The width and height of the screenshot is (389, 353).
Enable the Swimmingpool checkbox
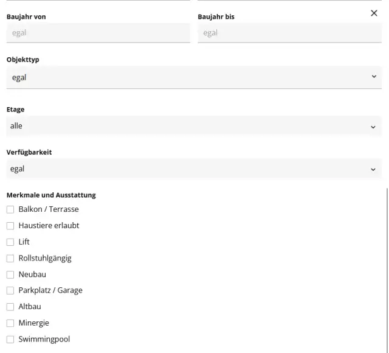coord(10,340)
